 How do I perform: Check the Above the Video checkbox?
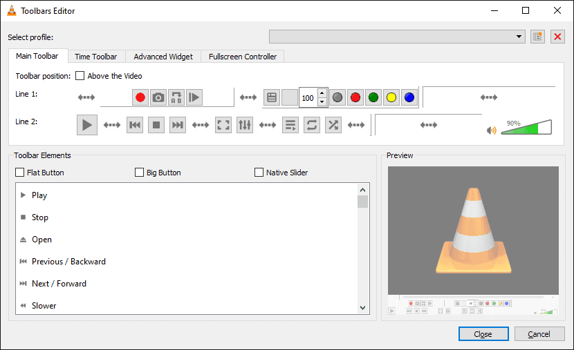tap(80, 76)
